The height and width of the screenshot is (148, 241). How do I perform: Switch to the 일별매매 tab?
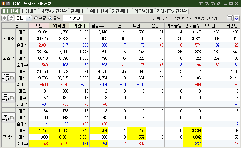tap(78, 11)
